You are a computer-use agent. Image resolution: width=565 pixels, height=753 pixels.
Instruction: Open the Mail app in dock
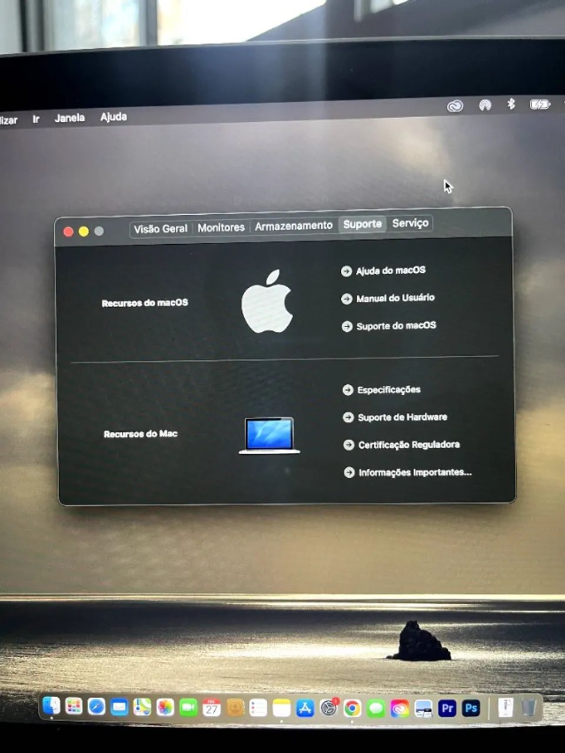pyautogui.click(x=119, y=707)
